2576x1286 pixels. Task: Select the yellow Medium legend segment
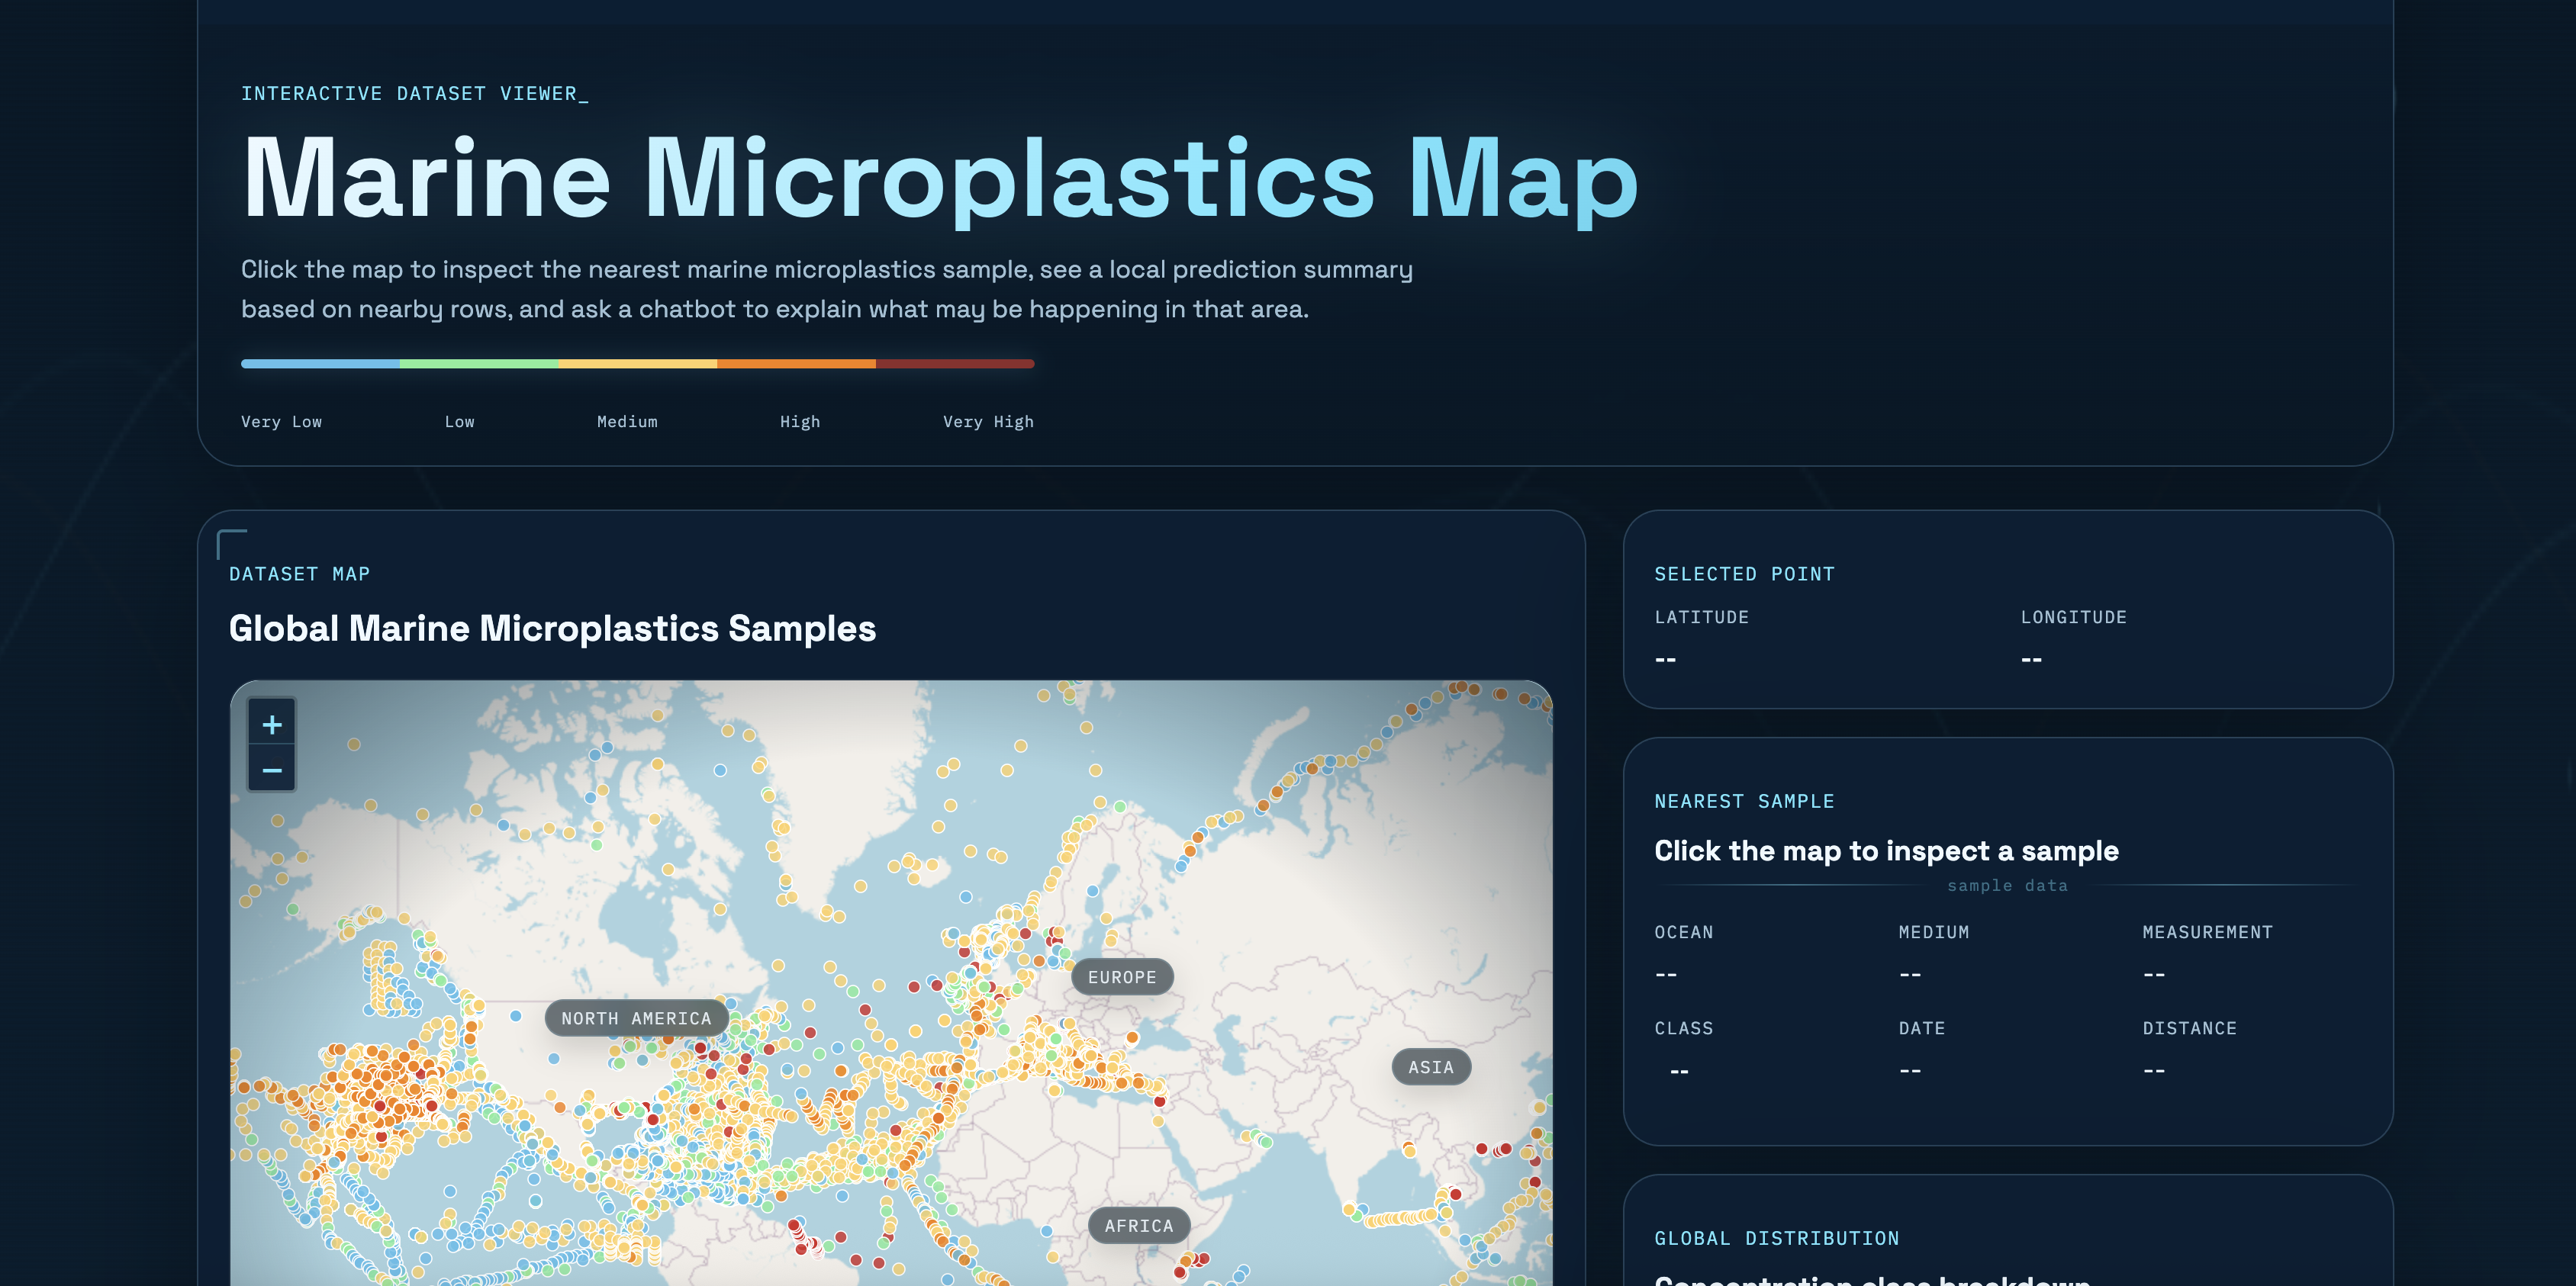tap(637, 364)
